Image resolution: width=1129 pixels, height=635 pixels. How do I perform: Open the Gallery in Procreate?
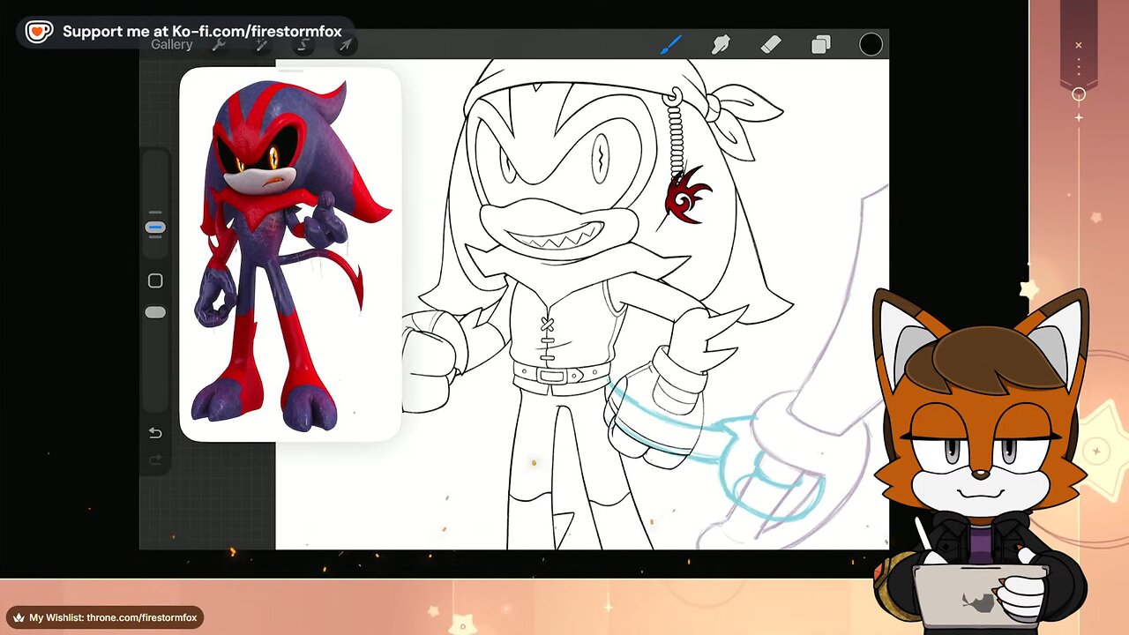(171, 45)
